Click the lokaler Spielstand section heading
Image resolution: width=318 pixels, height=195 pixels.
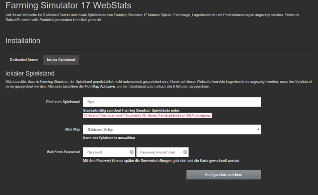point(30,73)
